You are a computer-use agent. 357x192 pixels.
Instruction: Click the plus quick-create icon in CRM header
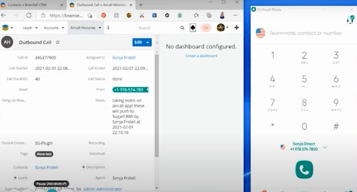[x=237, y=28]
